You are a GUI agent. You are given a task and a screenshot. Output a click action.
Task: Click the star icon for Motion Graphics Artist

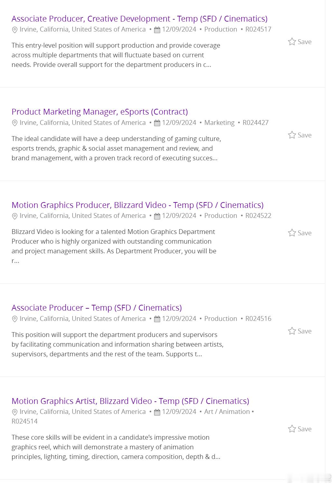[292, 429]
